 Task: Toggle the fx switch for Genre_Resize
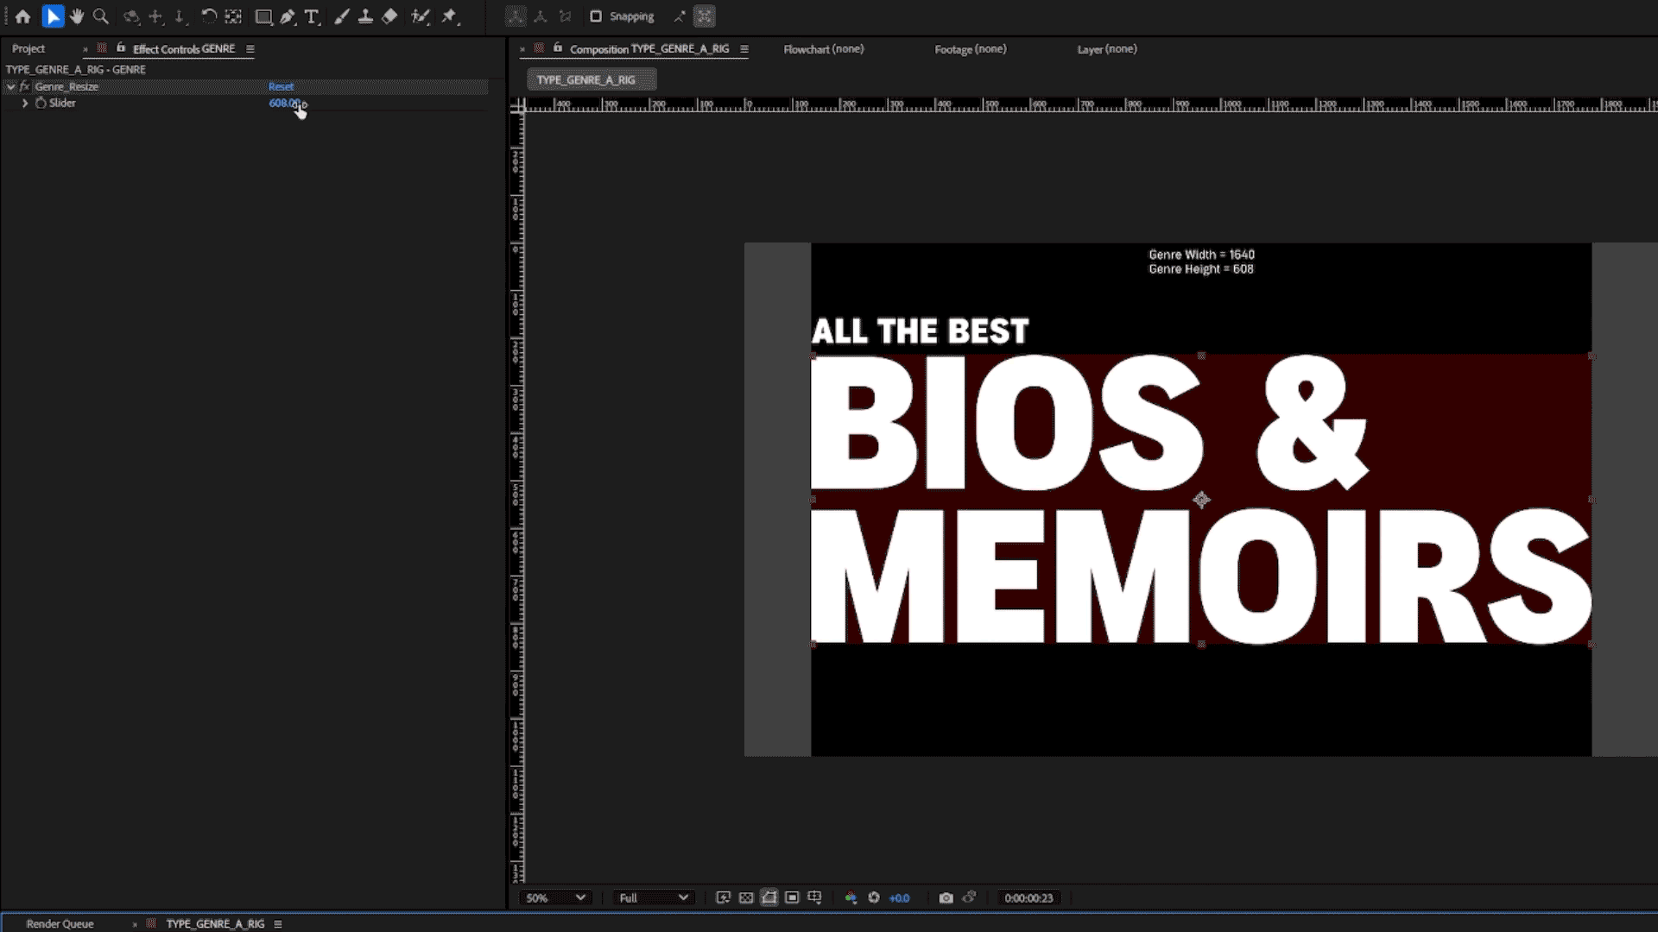point(25,86)
